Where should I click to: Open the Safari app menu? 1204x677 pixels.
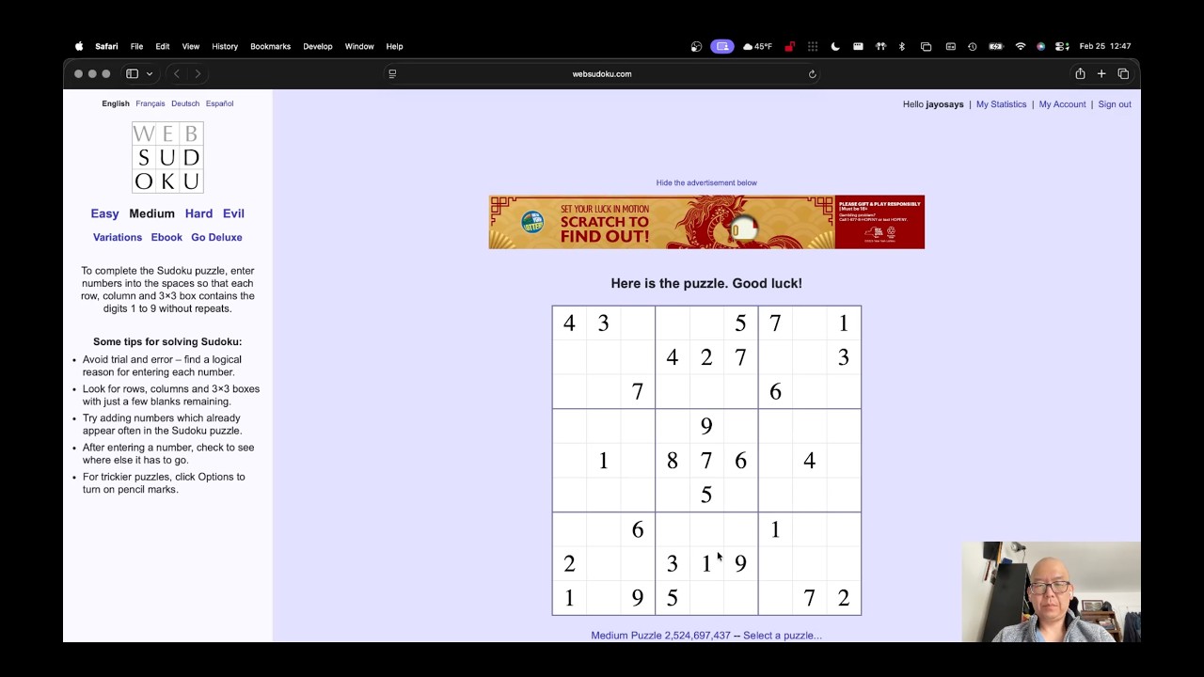point(106,46)
